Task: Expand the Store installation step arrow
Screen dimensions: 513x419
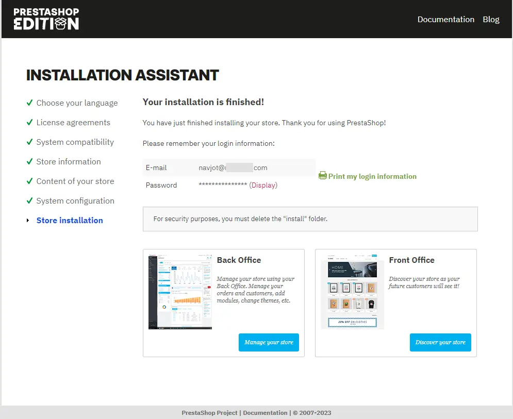Action: 28,220
